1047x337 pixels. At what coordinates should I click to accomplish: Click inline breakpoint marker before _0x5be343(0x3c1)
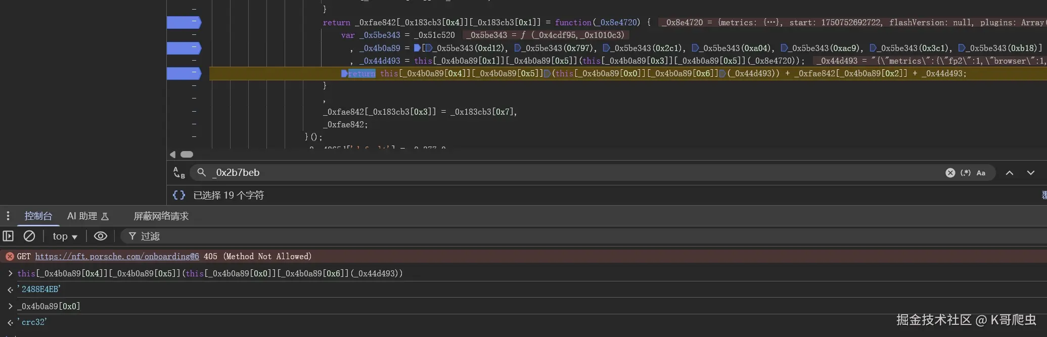873,48
